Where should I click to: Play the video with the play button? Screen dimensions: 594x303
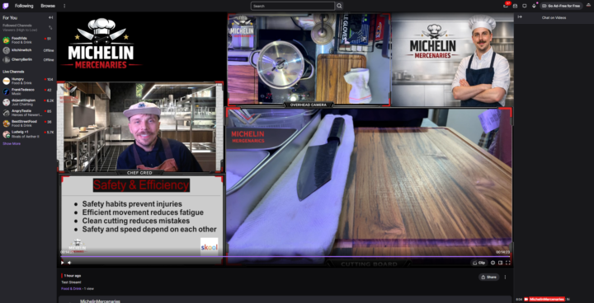pos(63,263)
